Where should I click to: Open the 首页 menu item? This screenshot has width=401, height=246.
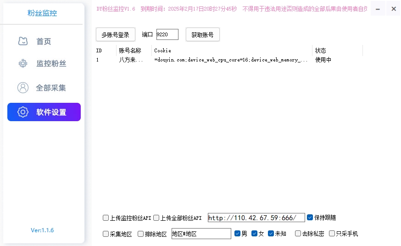coord(44,41)
